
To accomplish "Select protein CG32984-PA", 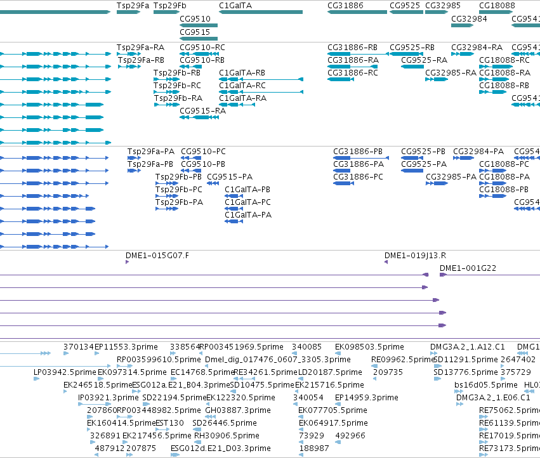I will coord(478,152).
